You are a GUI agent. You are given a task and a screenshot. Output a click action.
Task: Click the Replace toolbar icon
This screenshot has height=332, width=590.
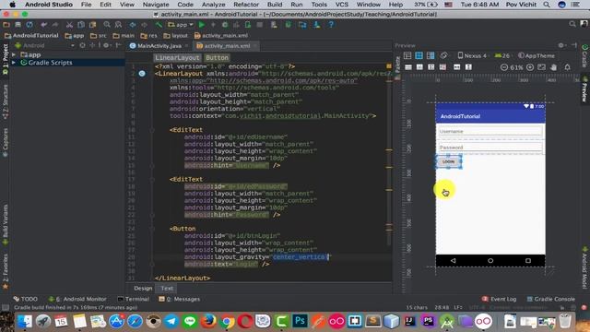pyautogui.click(x=118, y=25)
